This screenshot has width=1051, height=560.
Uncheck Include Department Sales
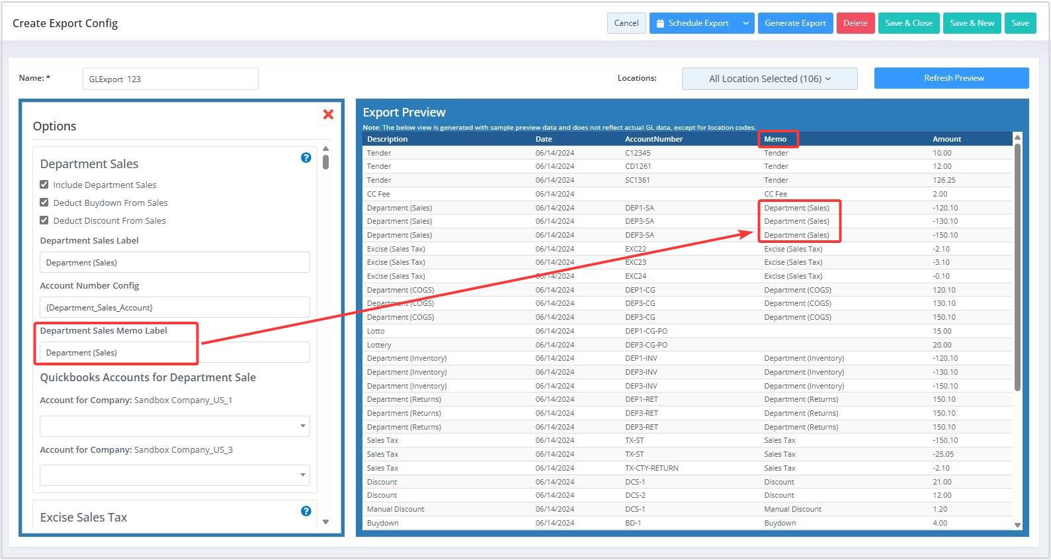tap(44, 185)
